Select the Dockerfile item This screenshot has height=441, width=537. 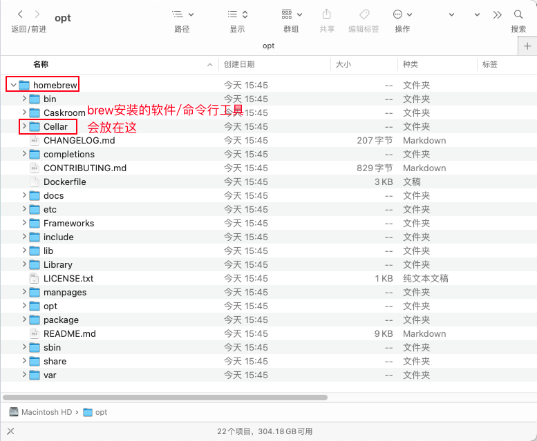point(64,182)
